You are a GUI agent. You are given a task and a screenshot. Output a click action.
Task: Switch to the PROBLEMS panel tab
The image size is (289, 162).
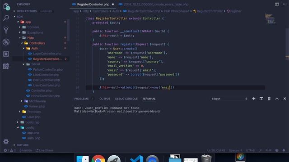tap(81, 99)
